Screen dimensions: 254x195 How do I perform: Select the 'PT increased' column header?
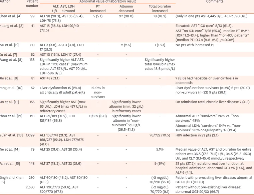pyautogui.click(x=98, y=9)
